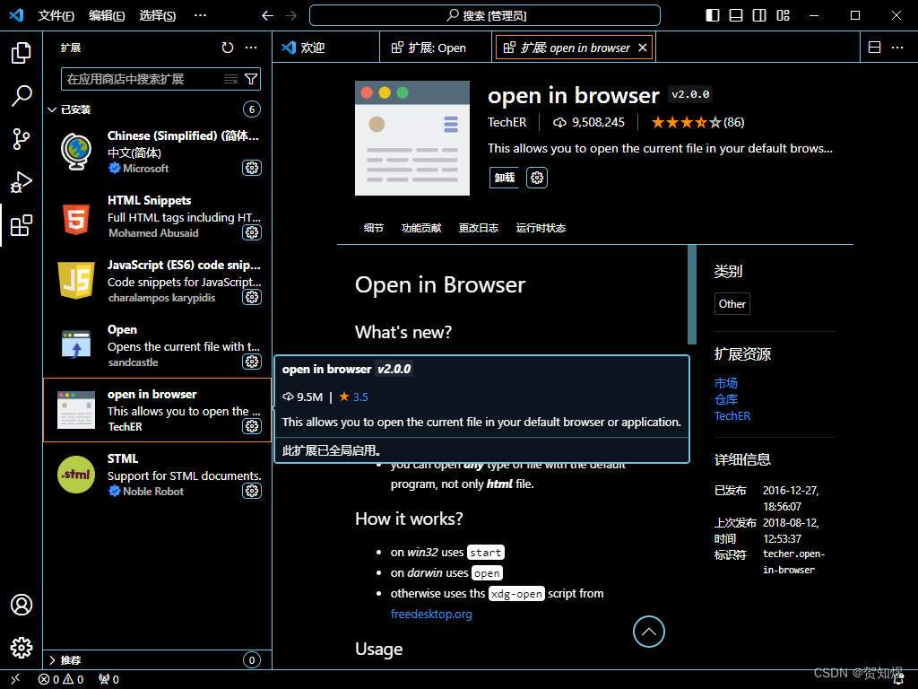The height and width of the screenshot is (689, 918).
Task: Manage Open by sandcastle extension gear
Action: [252, 362]
